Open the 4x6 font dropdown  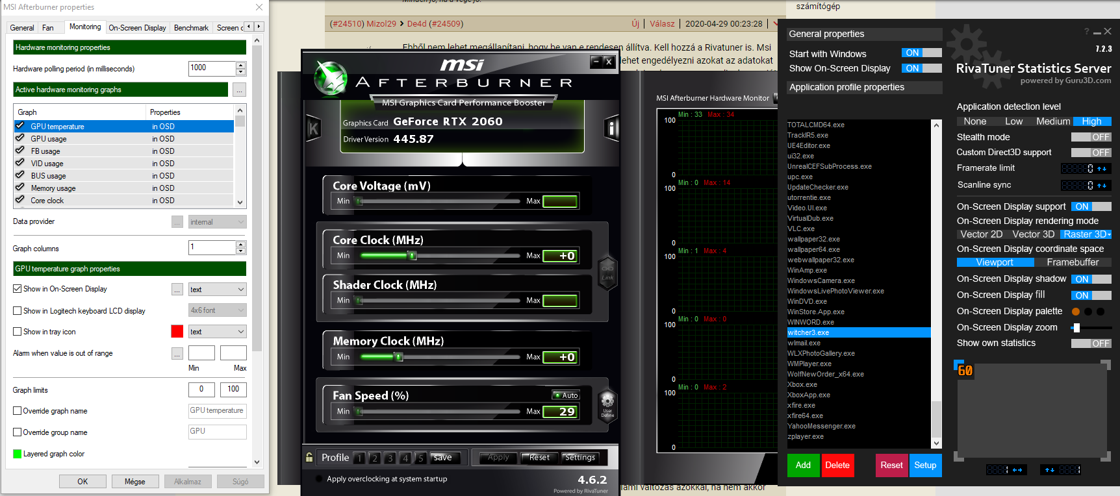click(x=217, y=310)
